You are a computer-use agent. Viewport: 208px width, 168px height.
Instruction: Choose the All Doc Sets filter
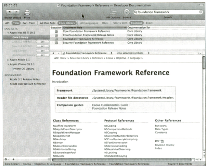tap(48, 23)
